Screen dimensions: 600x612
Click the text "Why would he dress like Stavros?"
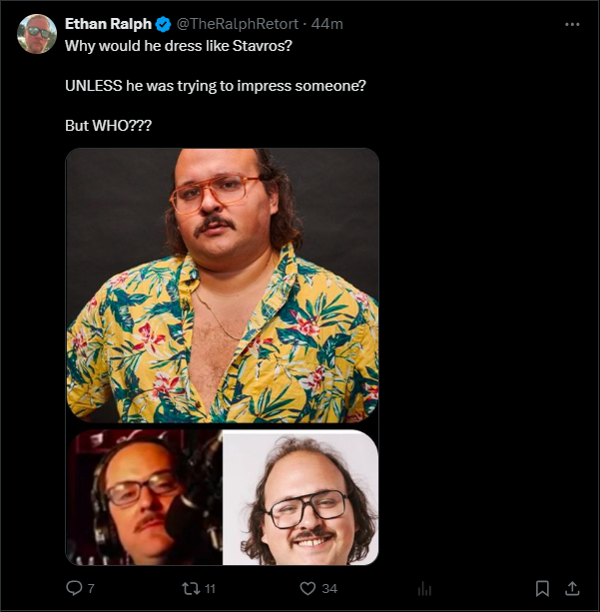178,46
